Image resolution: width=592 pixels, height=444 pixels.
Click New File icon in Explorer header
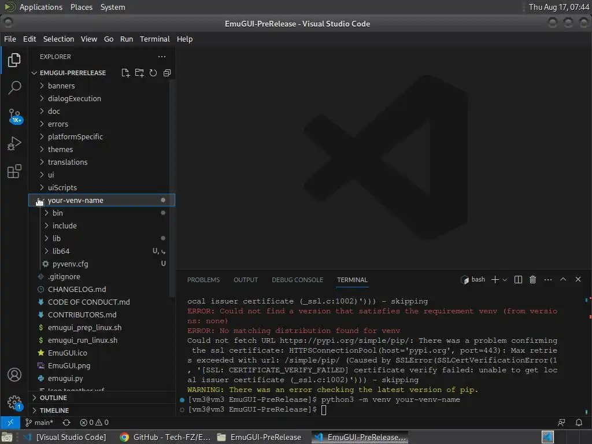tap(125, 73)
